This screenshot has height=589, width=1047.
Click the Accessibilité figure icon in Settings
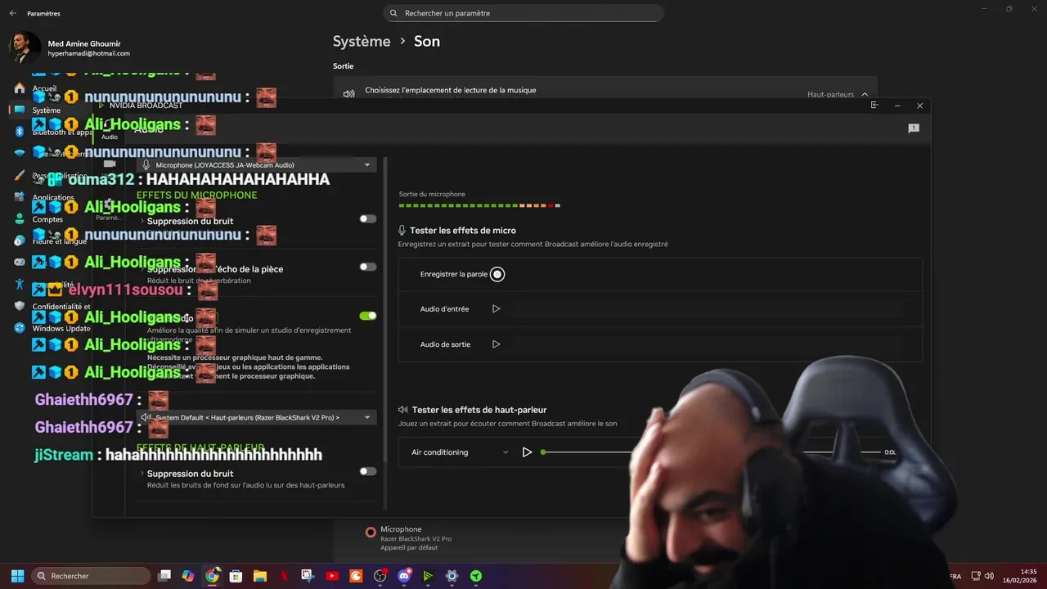tap(20, 285)
